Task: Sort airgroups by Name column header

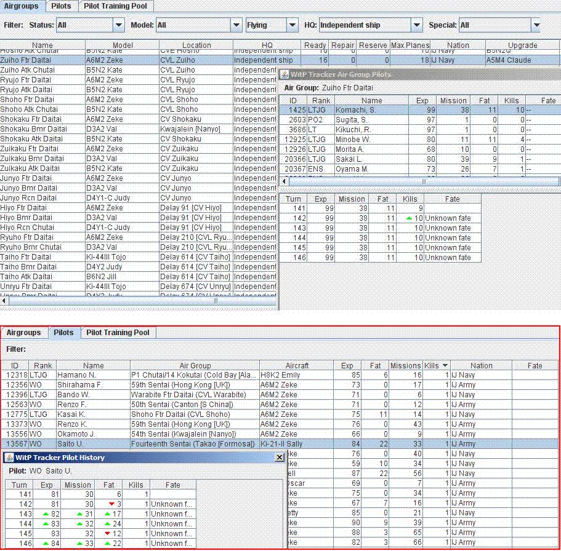Action: [42, 45]
